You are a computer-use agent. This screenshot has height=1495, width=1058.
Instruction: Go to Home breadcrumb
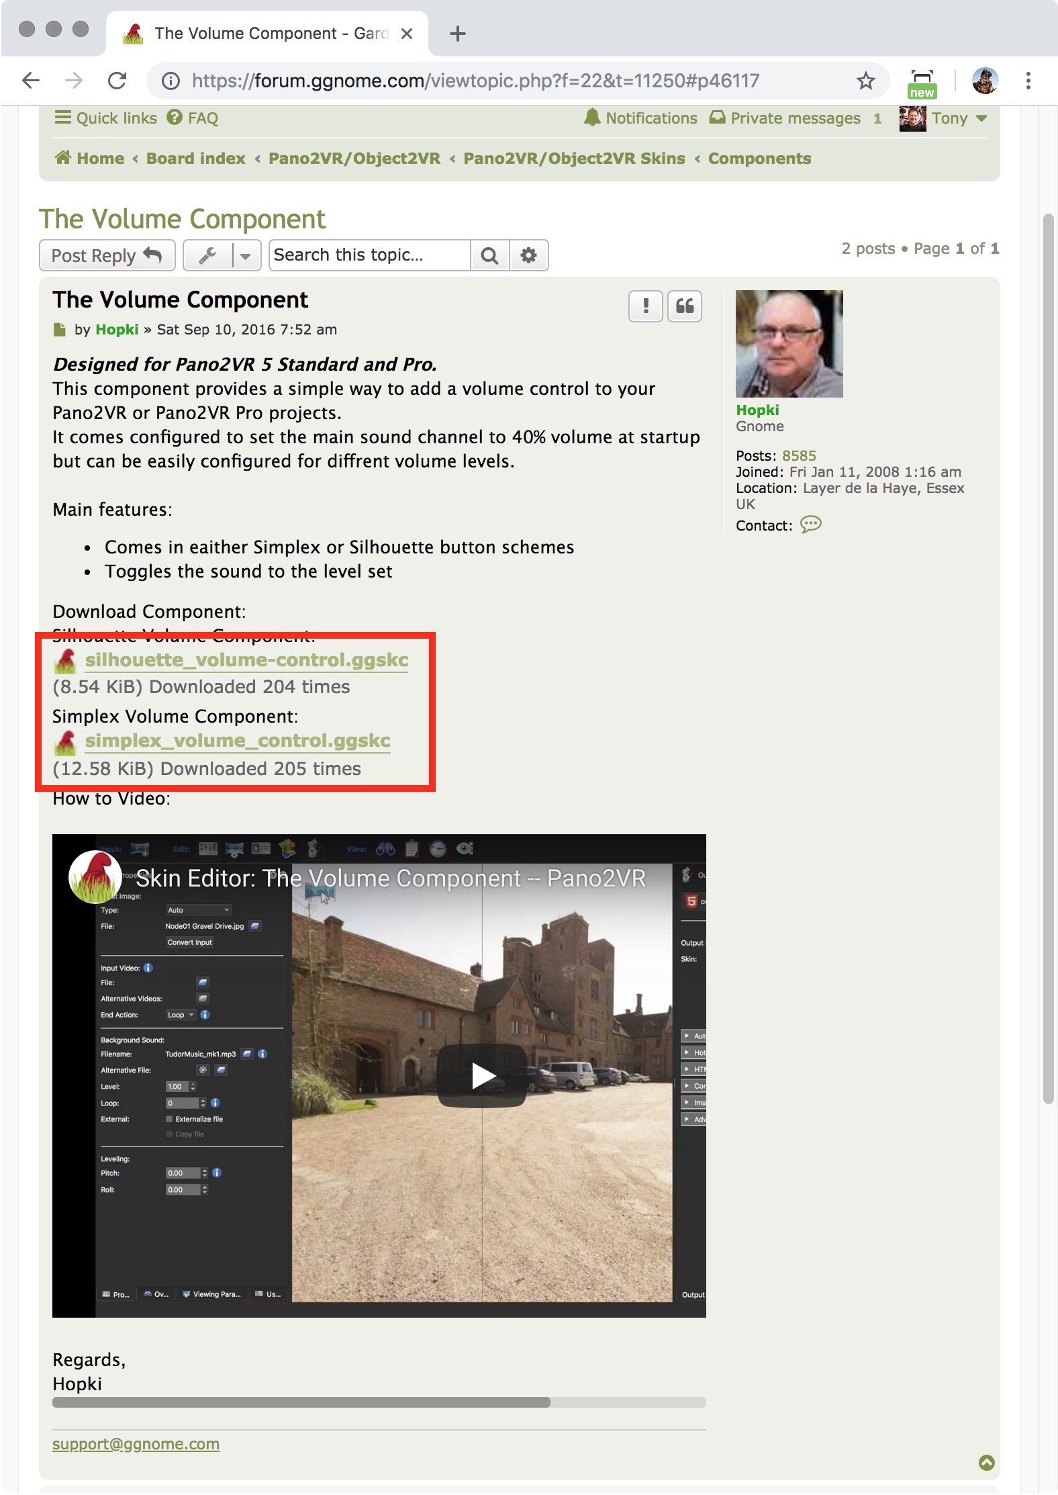coord(90,158)
